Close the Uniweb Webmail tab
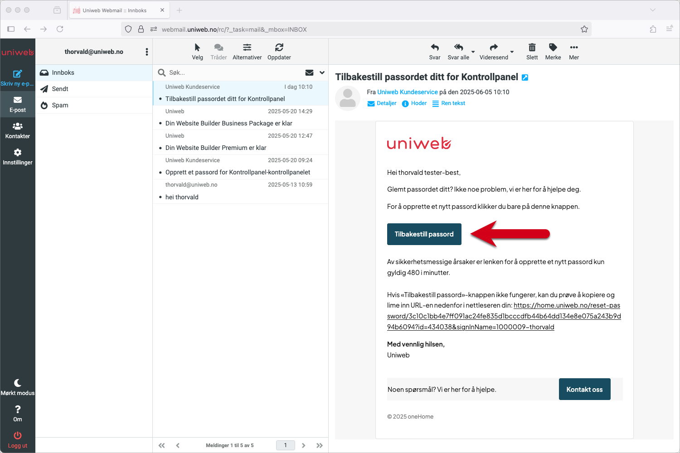Image resolution: width=680 pixels, height=453 pixels. (x=162, y=10)
